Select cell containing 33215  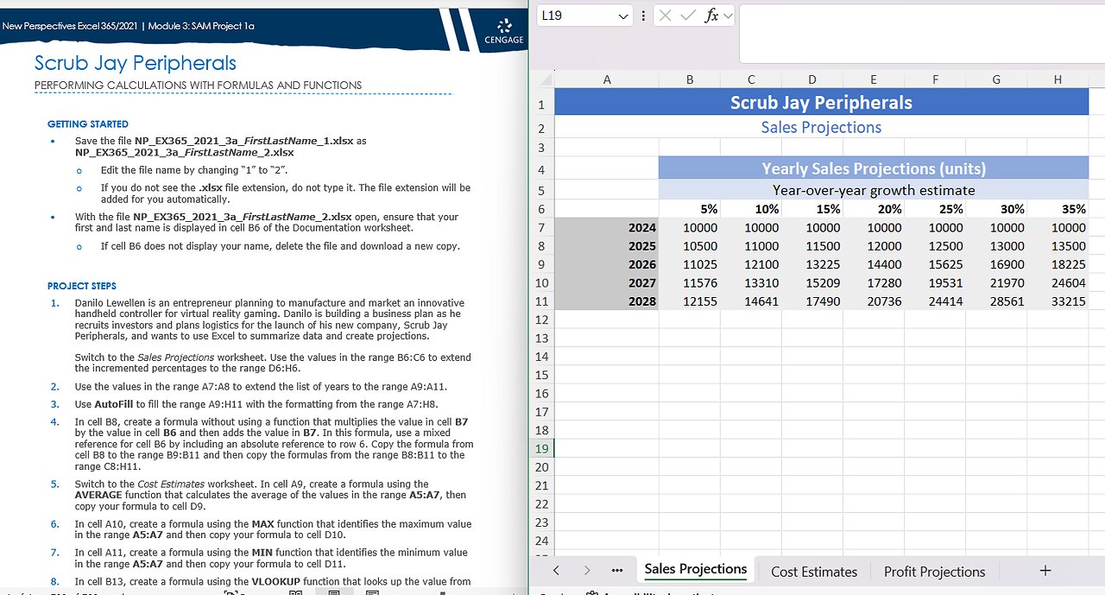pyautogui.click(x=1058, y=301)
